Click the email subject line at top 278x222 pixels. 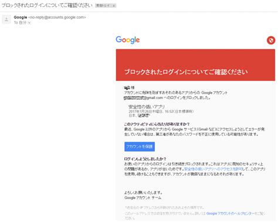pos(47,5)
